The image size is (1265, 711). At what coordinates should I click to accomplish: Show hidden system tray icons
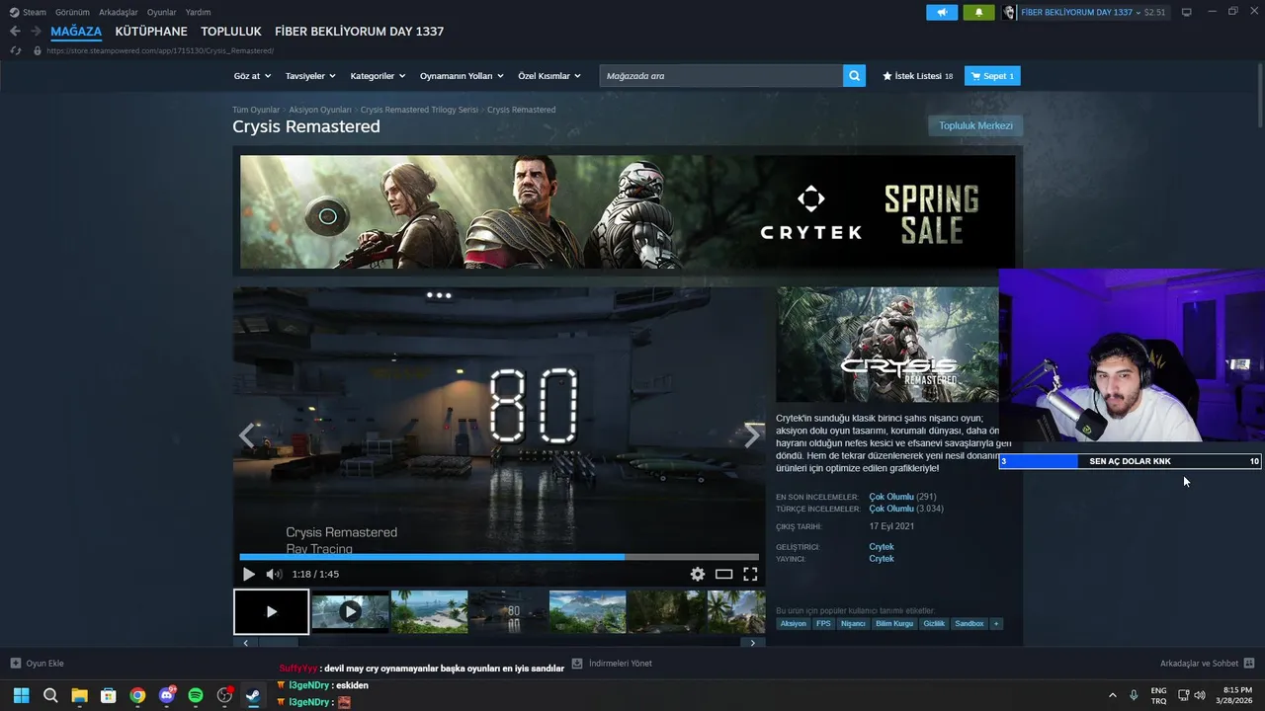coord(1112,695)
